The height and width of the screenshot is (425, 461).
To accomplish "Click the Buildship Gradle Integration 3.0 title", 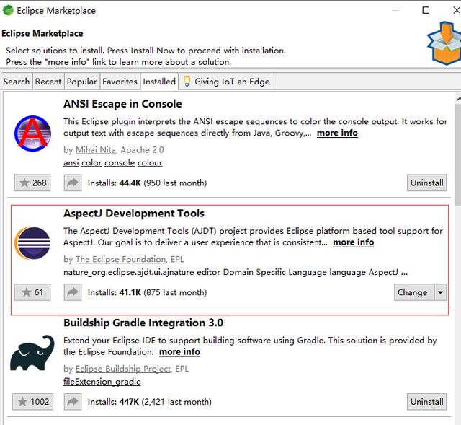I will pyautogui.click(x=143, y=323).
